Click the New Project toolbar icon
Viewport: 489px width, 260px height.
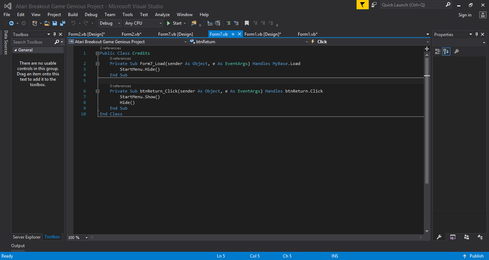pos(34,23)
